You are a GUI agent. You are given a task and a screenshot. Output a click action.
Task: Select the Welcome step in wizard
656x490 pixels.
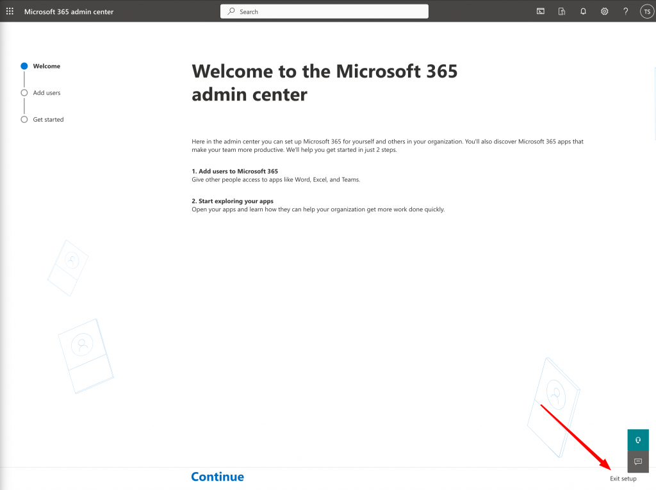click(x=46, y=66)
